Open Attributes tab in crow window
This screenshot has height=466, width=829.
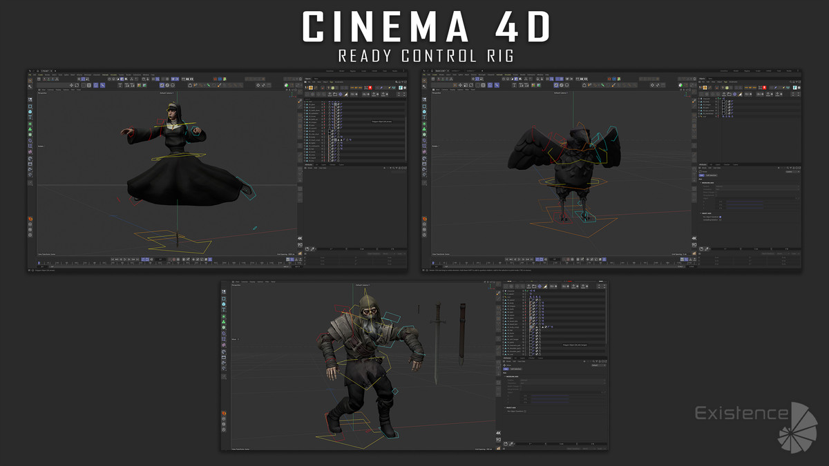tap(703, 165)
